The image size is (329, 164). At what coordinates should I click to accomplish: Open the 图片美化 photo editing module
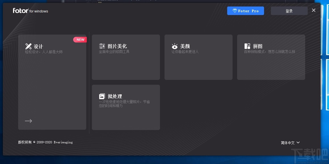(126, 57)
